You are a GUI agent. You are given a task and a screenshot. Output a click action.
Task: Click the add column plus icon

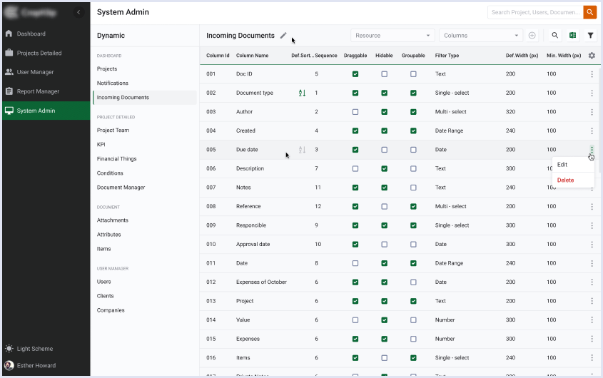532,35
